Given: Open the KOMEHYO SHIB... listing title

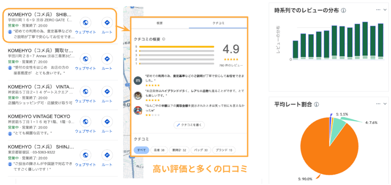Looking at the screenshot, I should (x=40, y=14).
